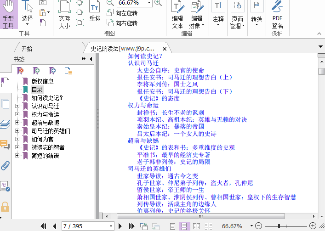
Task: Click the Reflow (重排) button
Action: (95, 11)
